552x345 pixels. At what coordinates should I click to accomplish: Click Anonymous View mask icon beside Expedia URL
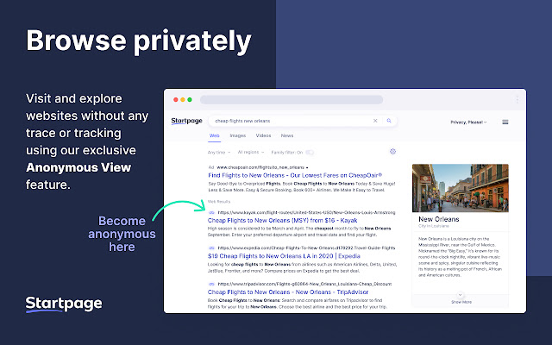coord(211,248)
